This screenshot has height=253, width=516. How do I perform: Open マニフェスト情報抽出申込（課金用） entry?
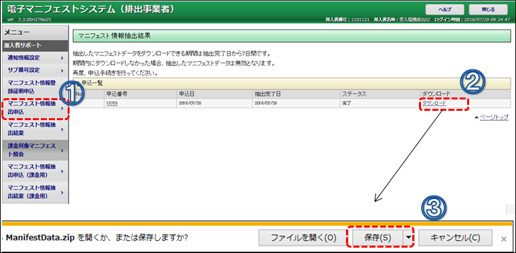(35, 171)
